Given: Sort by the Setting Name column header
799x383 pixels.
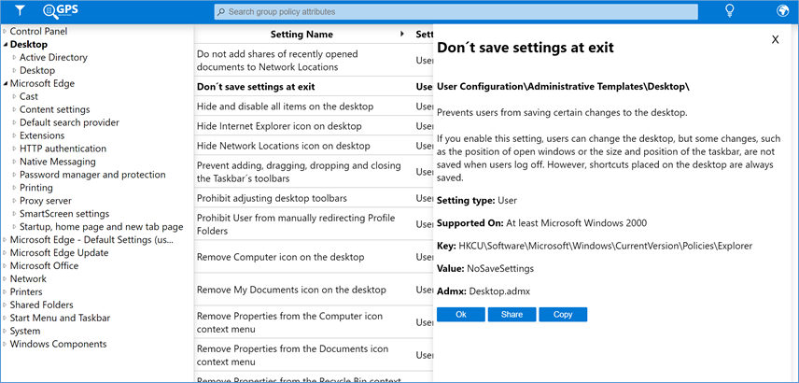Looking at the screenshot, I should tap(301, 35).
